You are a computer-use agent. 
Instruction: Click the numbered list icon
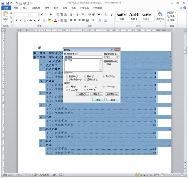pos(77,14)
